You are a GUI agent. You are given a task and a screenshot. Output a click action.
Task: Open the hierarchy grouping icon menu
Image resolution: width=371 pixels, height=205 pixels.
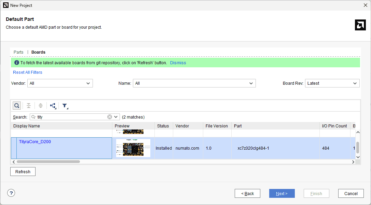tap(53, 106)
